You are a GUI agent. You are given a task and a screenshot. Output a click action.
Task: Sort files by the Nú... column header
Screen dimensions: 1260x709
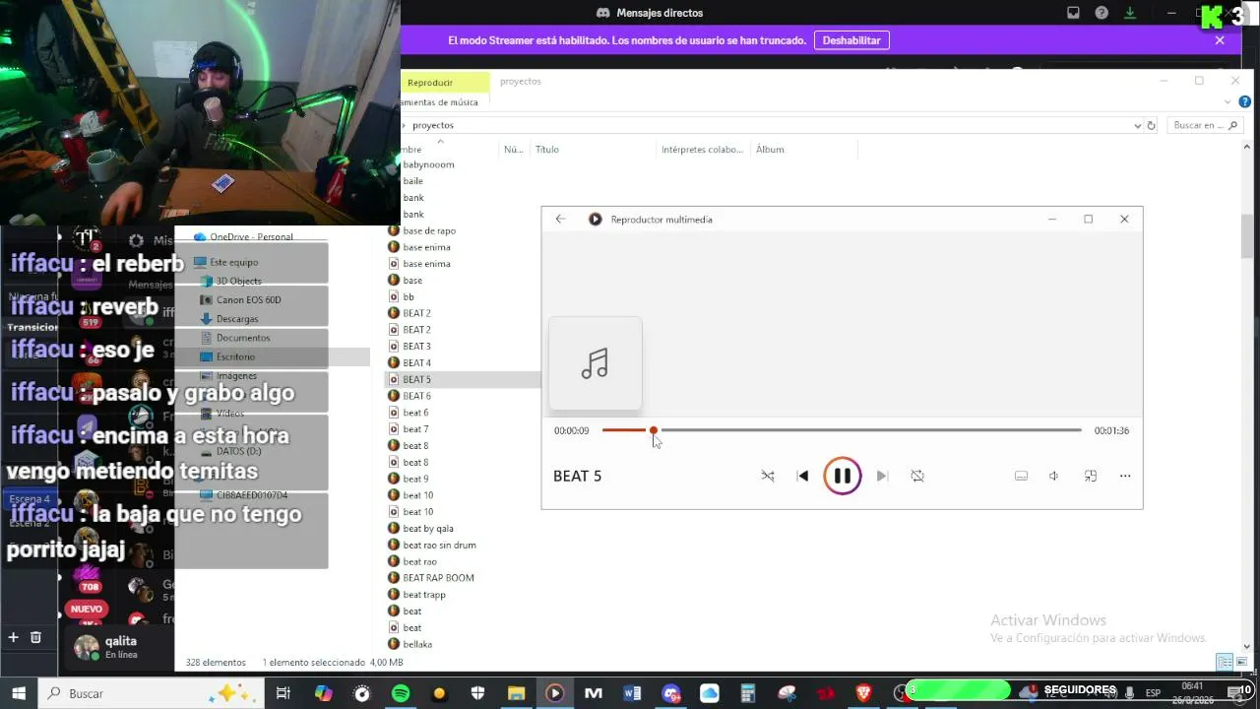(513, 150)
